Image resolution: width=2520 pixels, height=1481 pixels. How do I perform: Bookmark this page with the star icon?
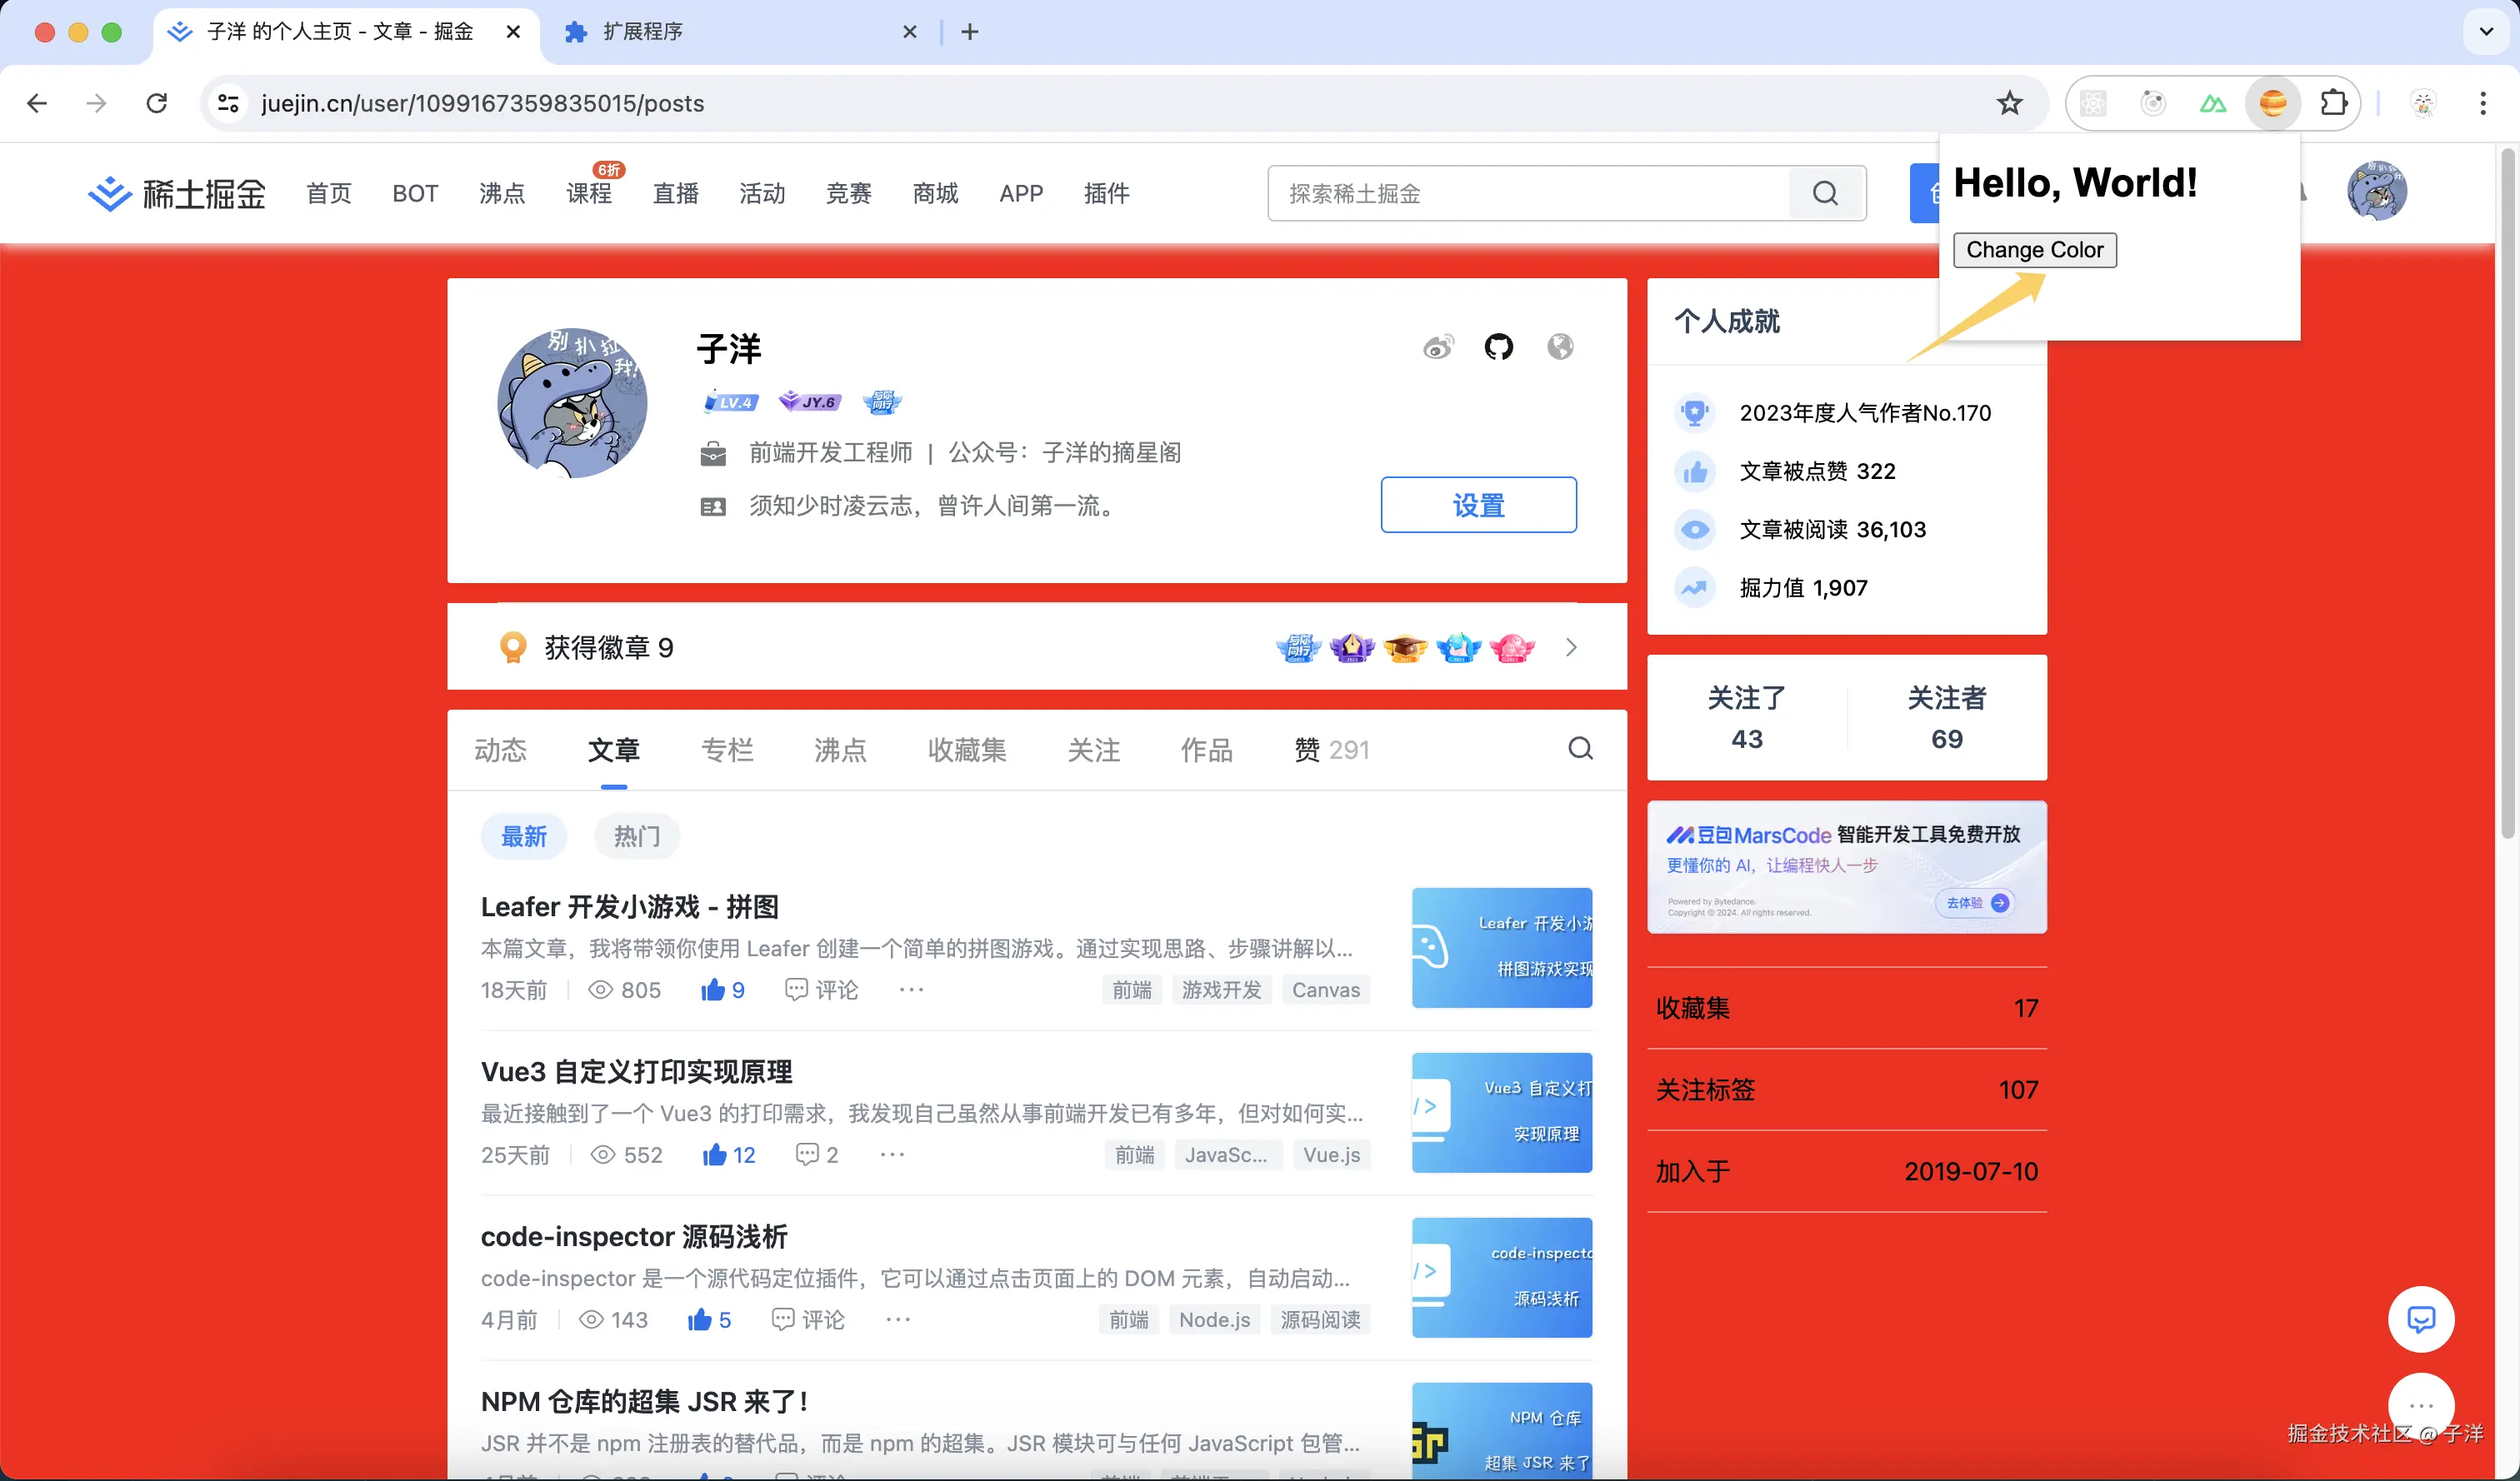(2009, 103)
